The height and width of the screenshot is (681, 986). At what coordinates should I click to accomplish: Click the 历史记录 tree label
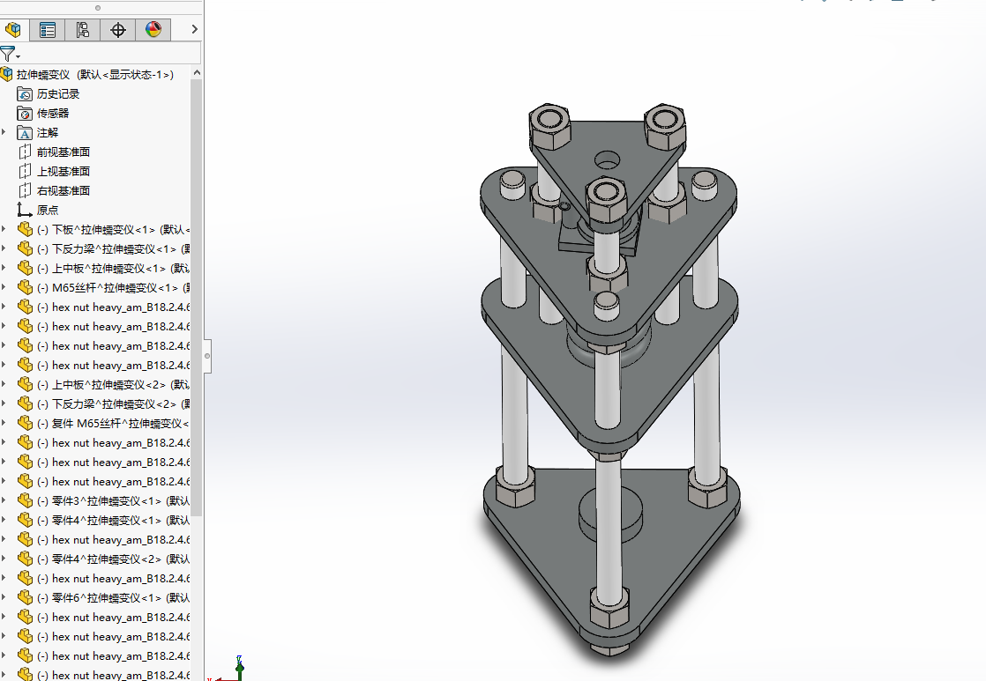[x=58, y=94]
